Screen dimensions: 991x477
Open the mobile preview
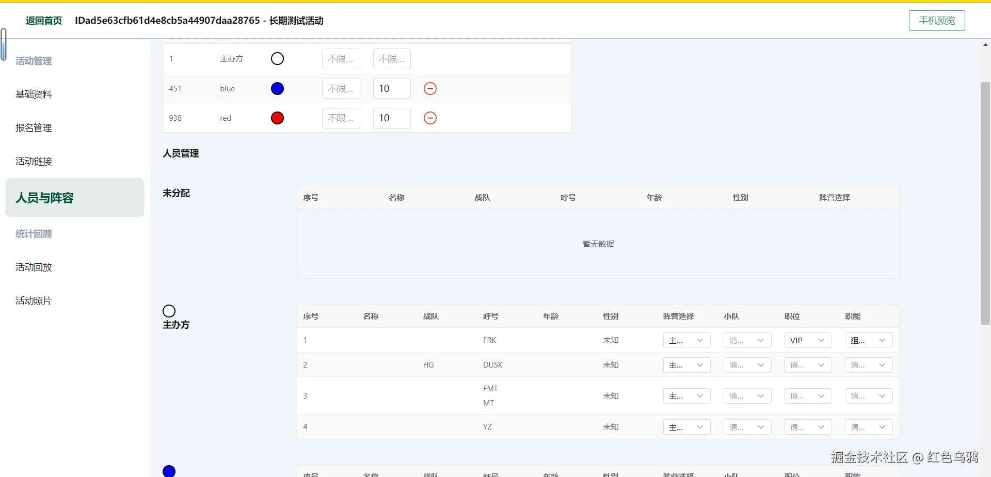click(937, 21)
